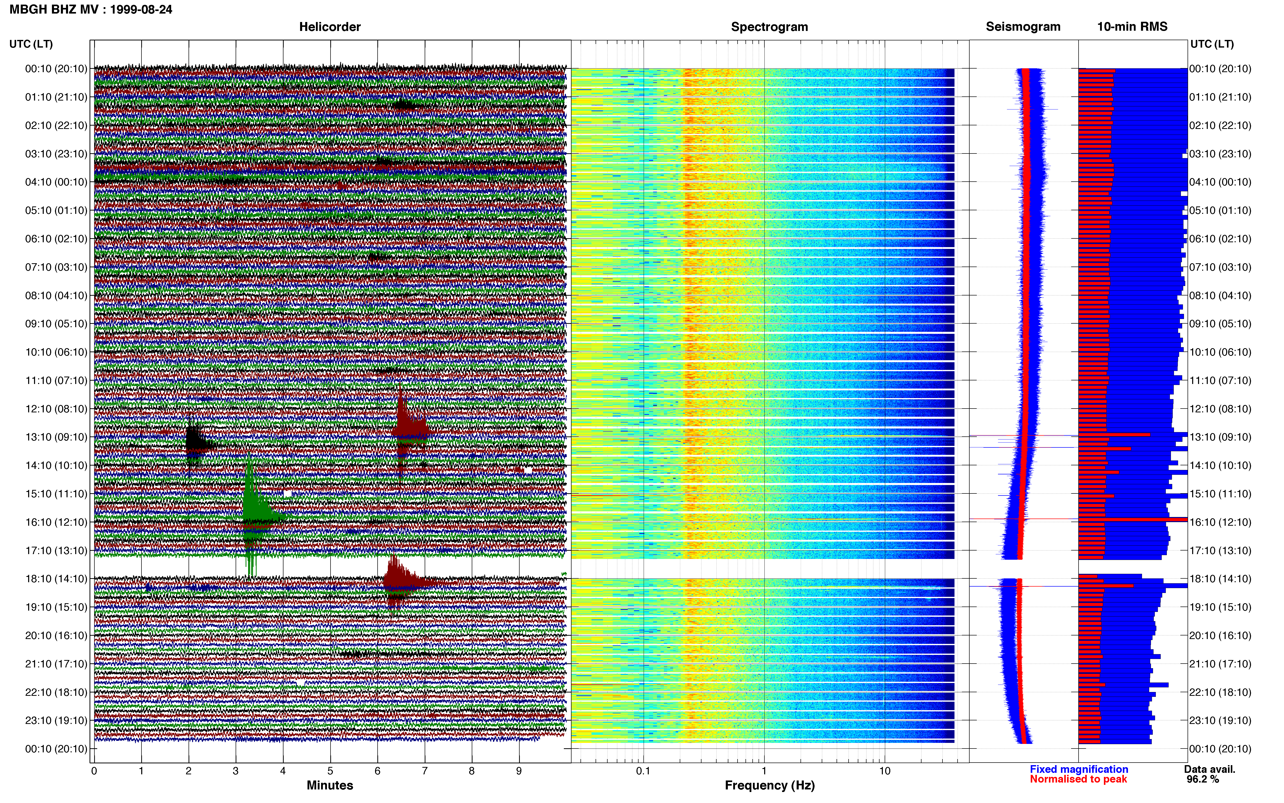The height and width of the screenshot is (803, 1284).
Task: Click helicorder time label "16:10 (12:10)"
Action: [x=56, y=522]
